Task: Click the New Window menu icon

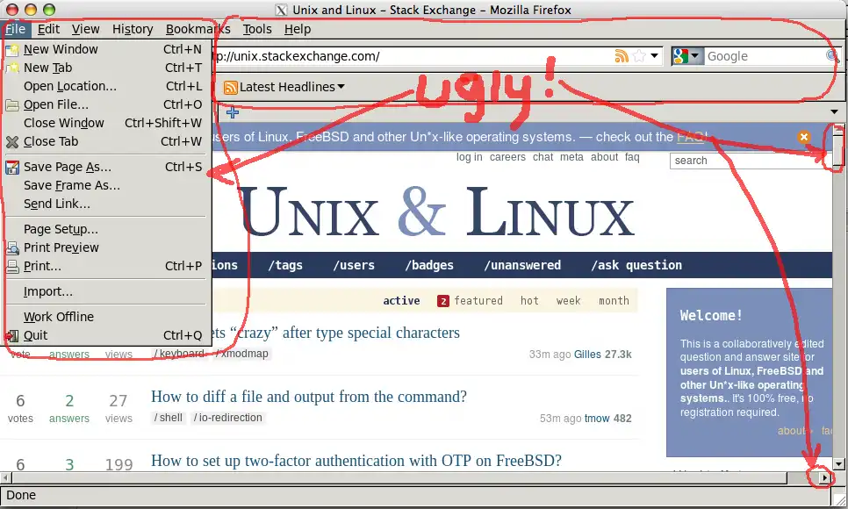Action: point(12,50)
